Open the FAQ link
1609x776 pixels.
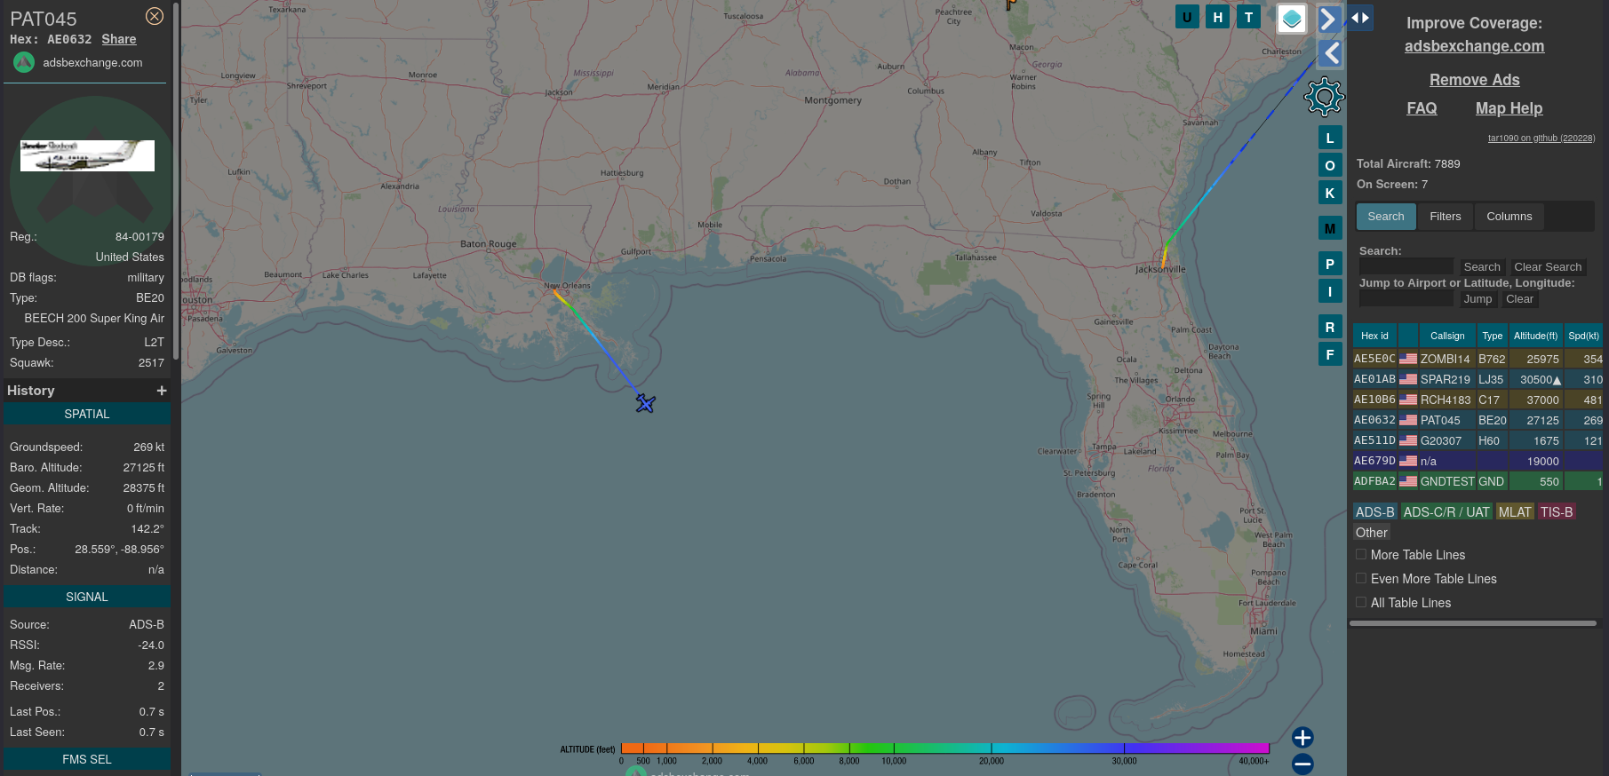1422,108
